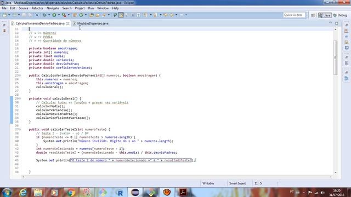
Task: Switch to the Debug perspective
Action: coord(340,15)
